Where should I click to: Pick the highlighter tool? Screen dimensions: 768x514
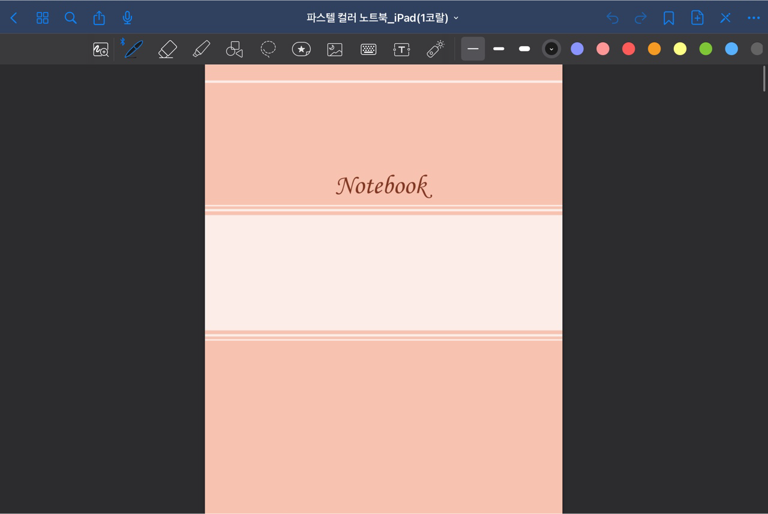pos(201,49)
